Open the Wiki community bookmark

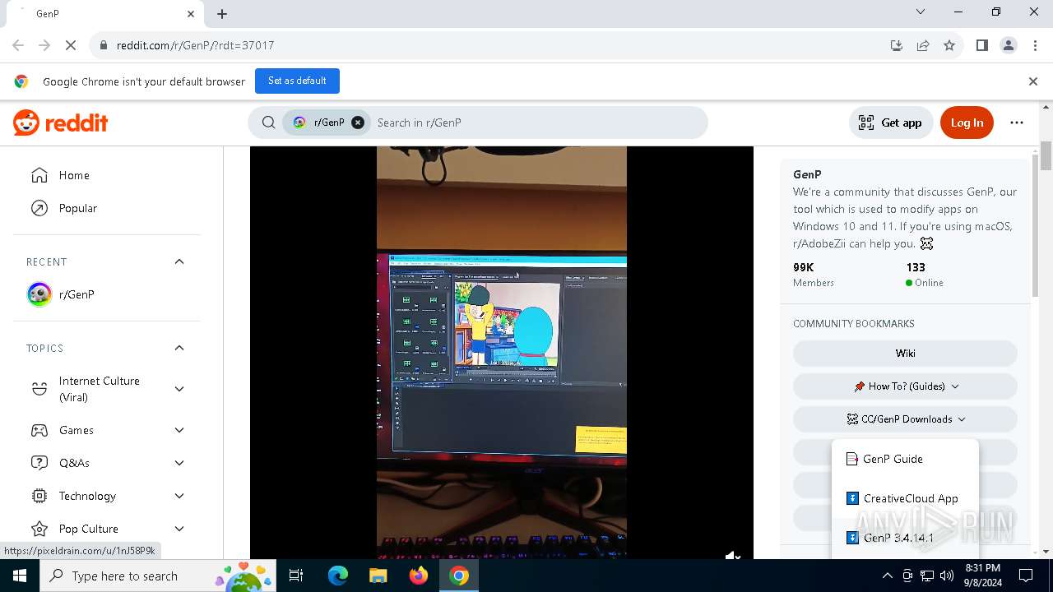tap(905, 354)
